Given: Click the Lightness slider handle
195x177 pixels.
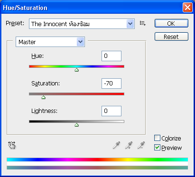Looking at the screenshot, I should coord(77,125).
